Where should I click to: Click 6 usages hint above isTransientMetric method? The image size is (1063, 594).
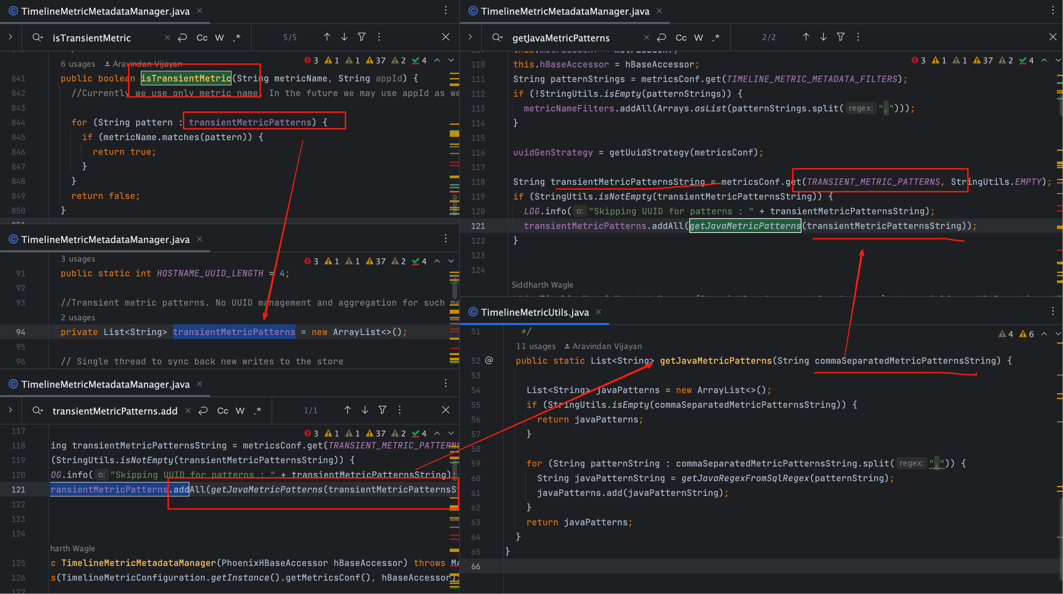78,64
